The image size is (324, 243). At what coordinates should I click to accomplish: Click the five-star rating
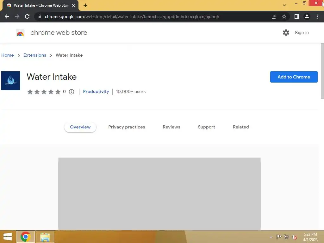(44, 91)
